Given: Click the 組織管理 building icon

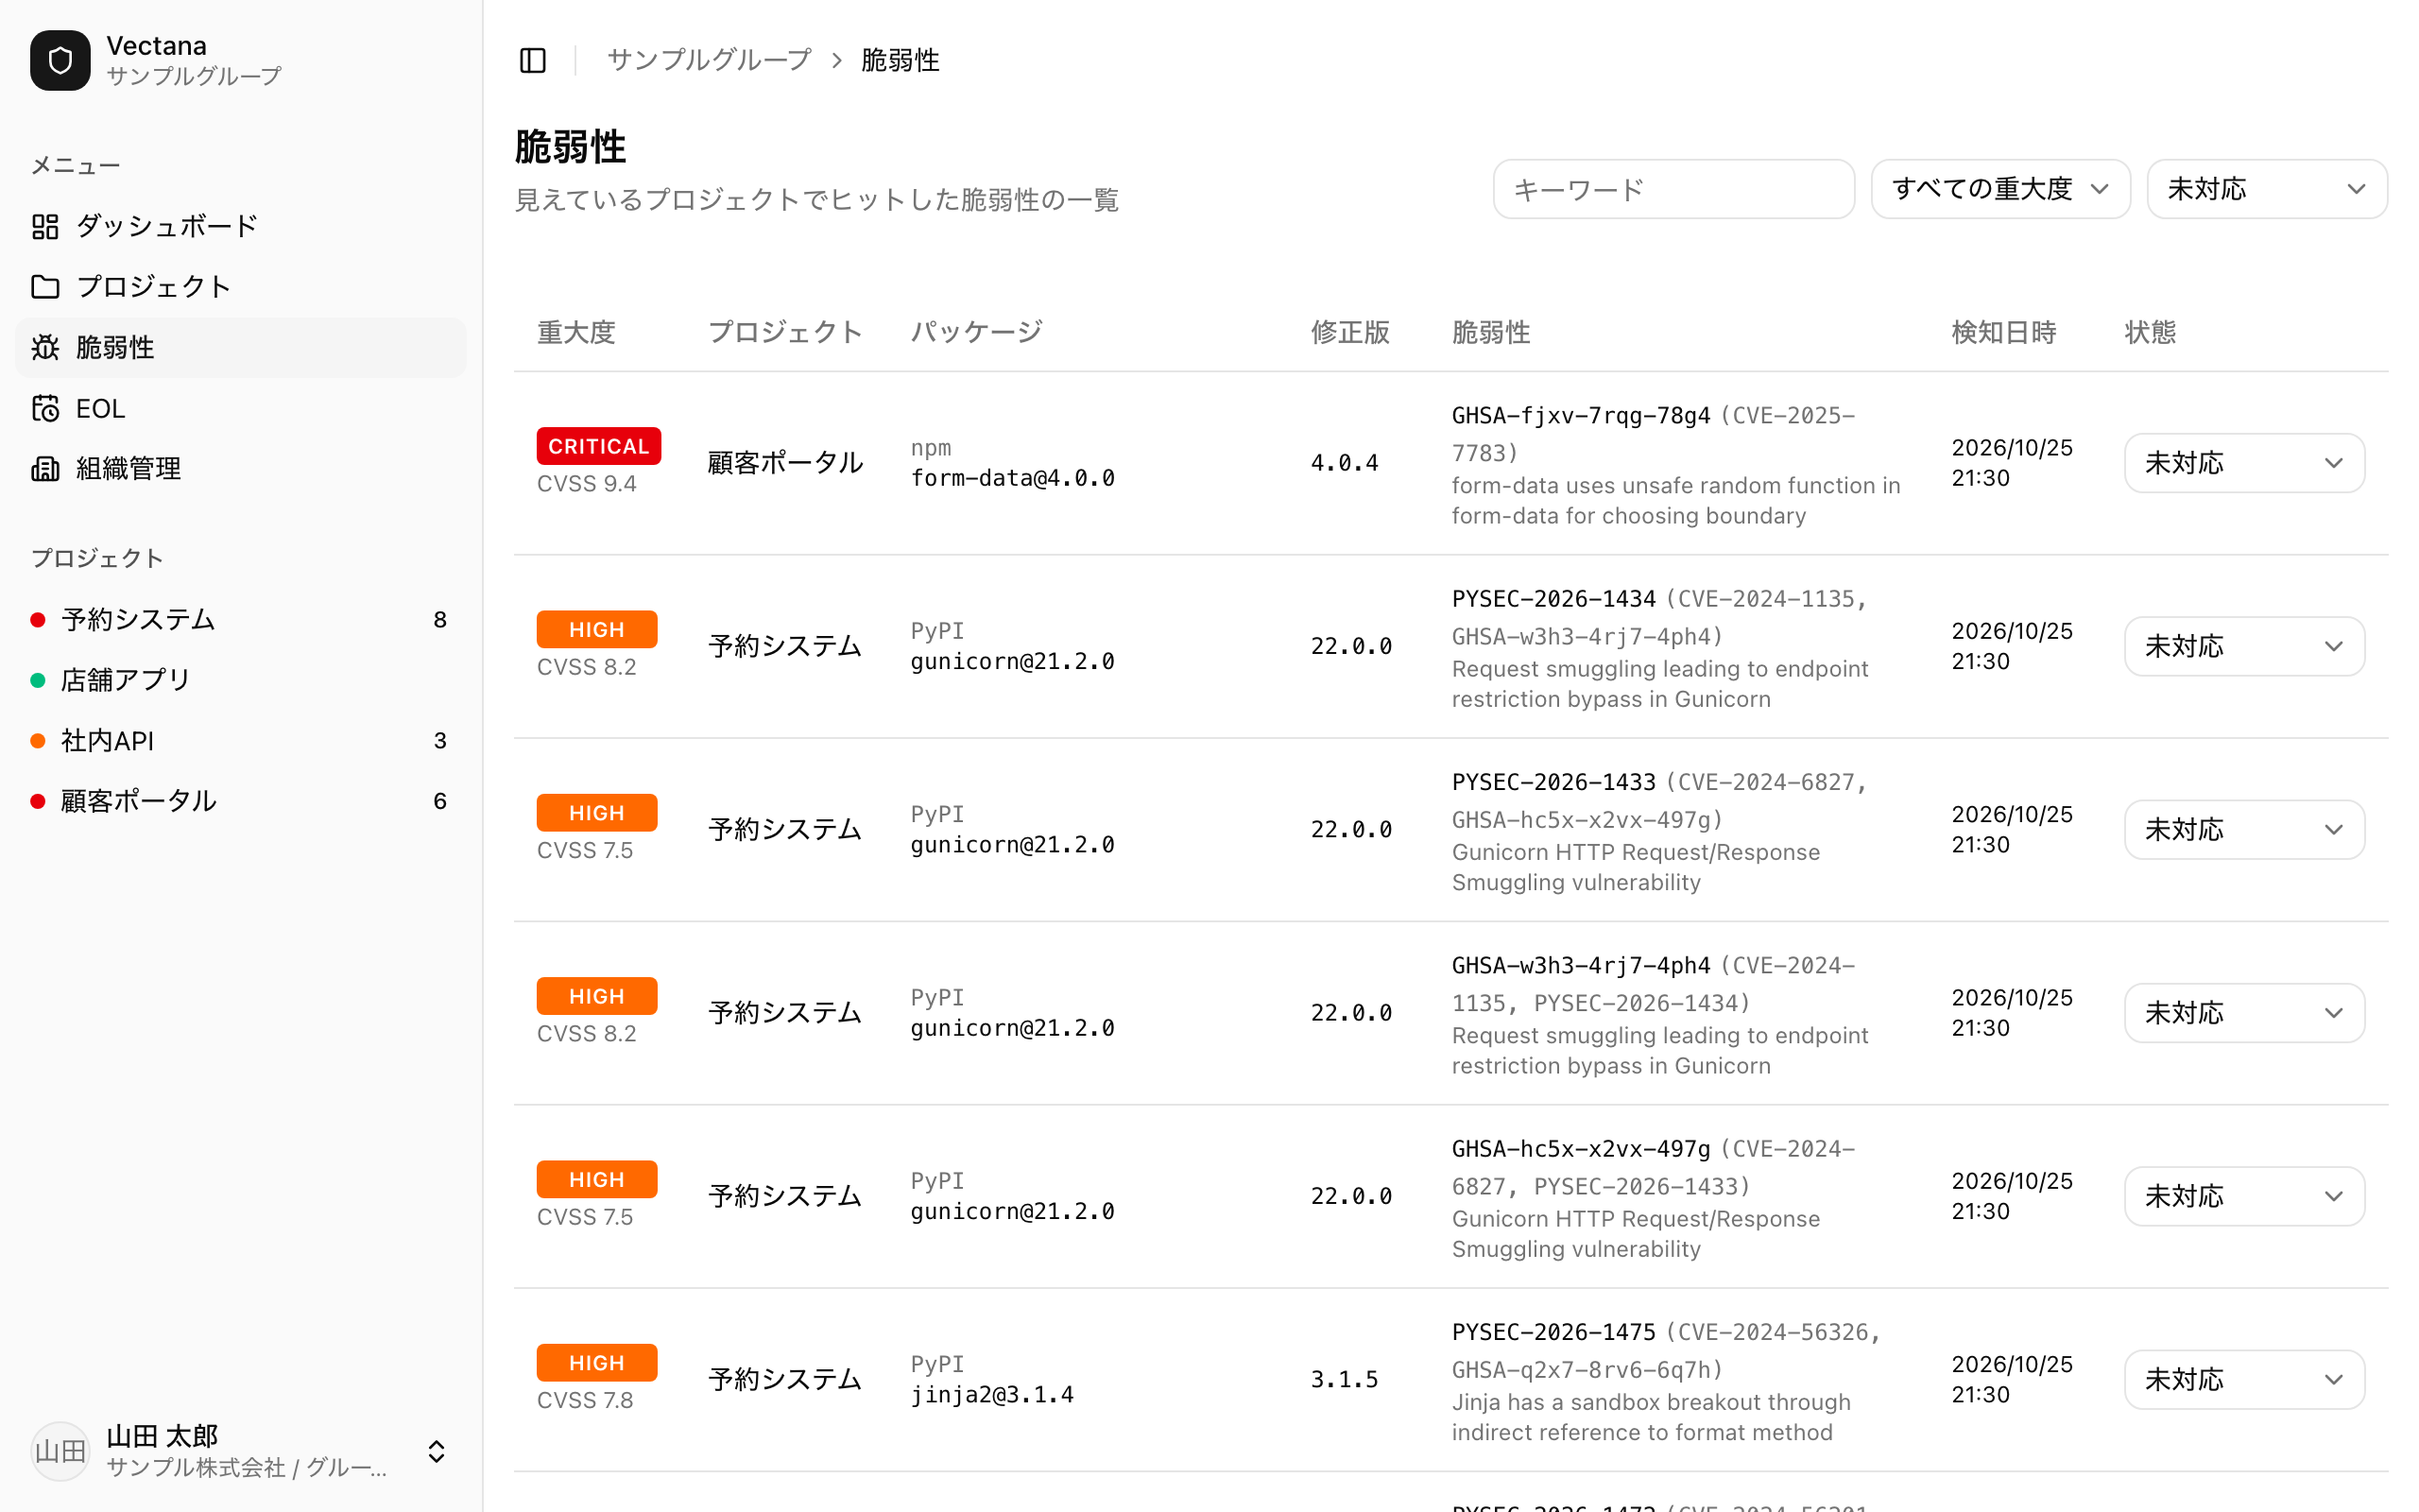Looking at the screenshot, I should [45, 468].
